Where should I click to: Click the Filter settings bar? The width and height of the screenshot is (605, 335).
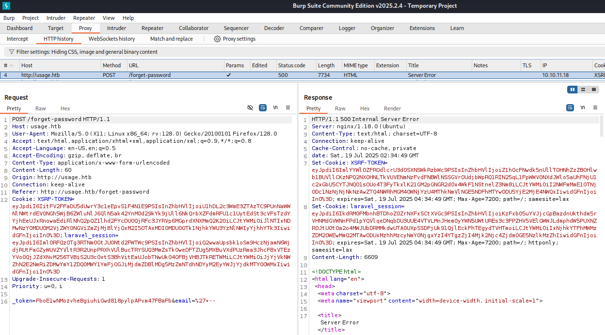tap(87, 52)
